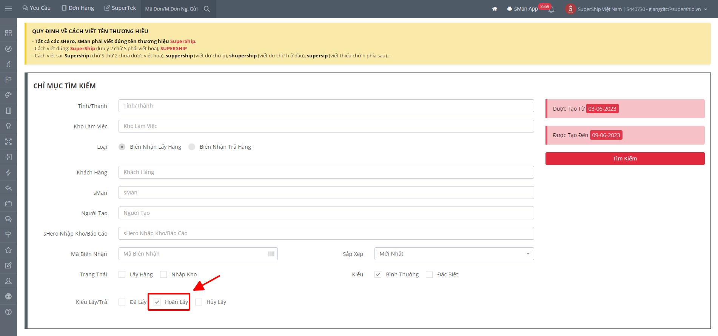Check the Hủy Lấy checkbox
This screenshot has width=718, height=336.
point(199,302)
